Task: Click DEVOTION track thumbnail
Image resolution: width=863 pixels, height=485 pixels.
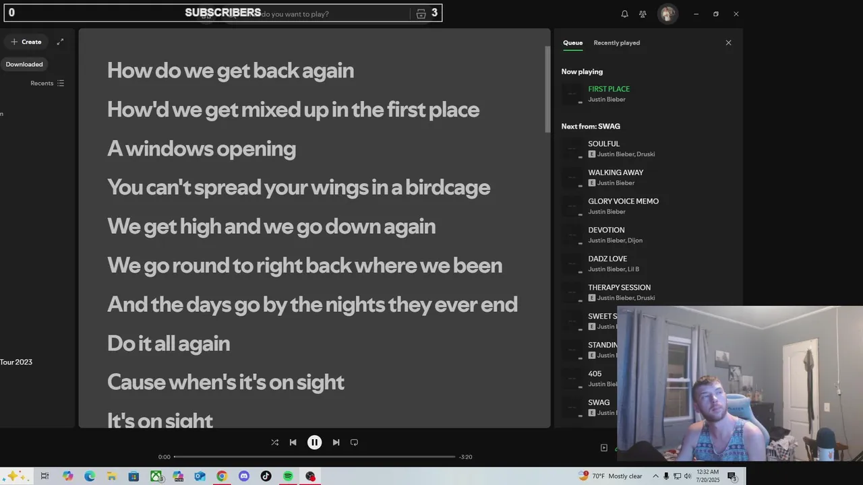Action: (573, 235)
